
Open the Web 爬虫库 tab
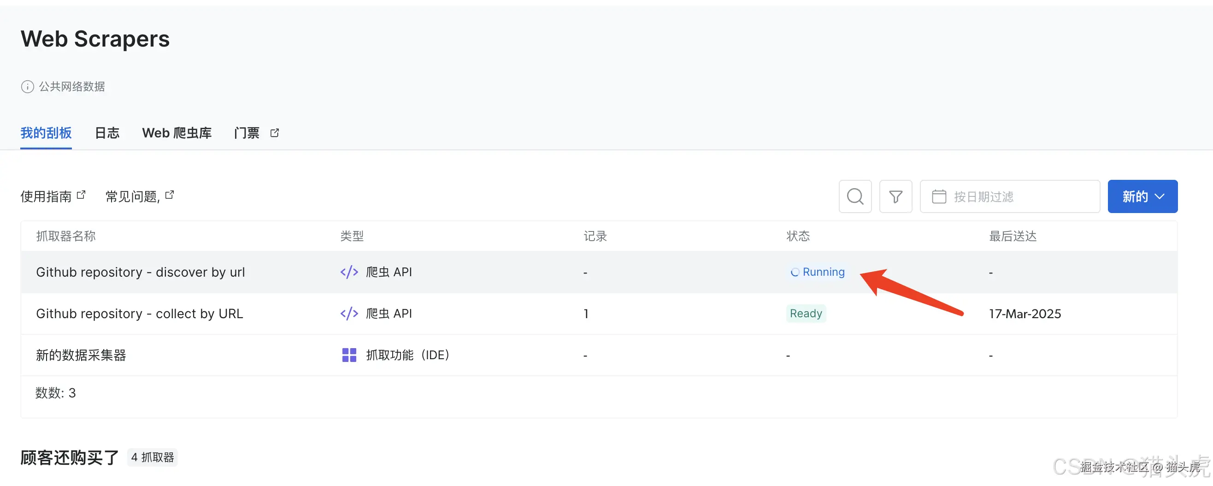point(177,133)
